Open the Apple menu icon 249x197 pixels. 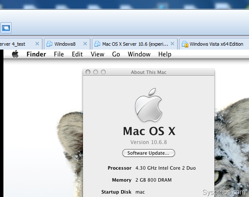coord(15,54)
